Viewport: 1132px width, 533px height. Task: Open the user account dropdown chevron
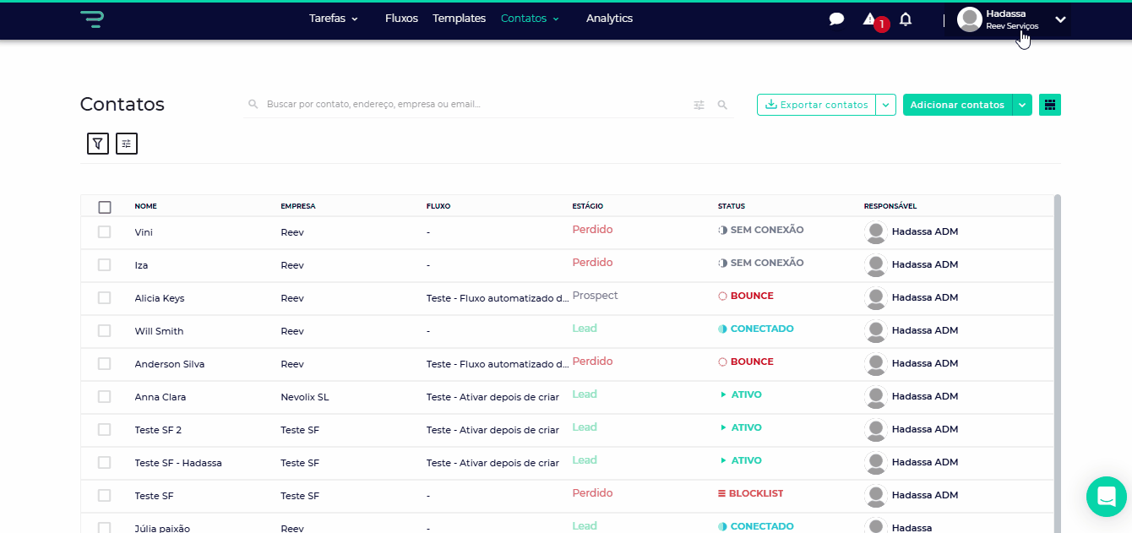1061,19
